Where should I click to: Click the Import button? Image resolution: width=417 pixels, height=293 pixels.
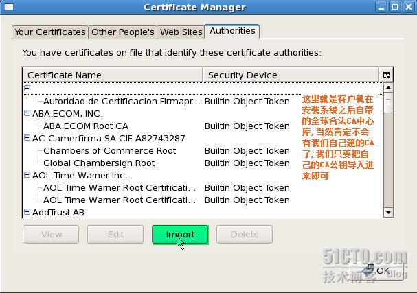(x=180, y=234)
